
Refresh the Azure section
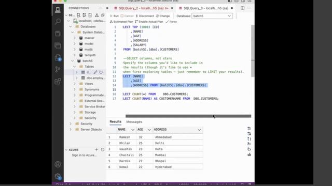[103, 149]
